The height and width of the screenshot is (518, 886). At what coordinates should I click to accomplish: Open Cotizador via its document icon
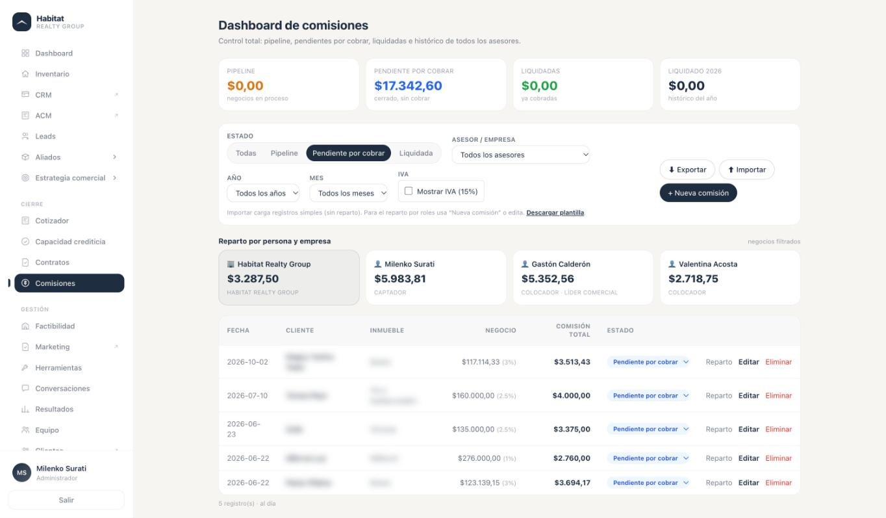click(25, 221)
